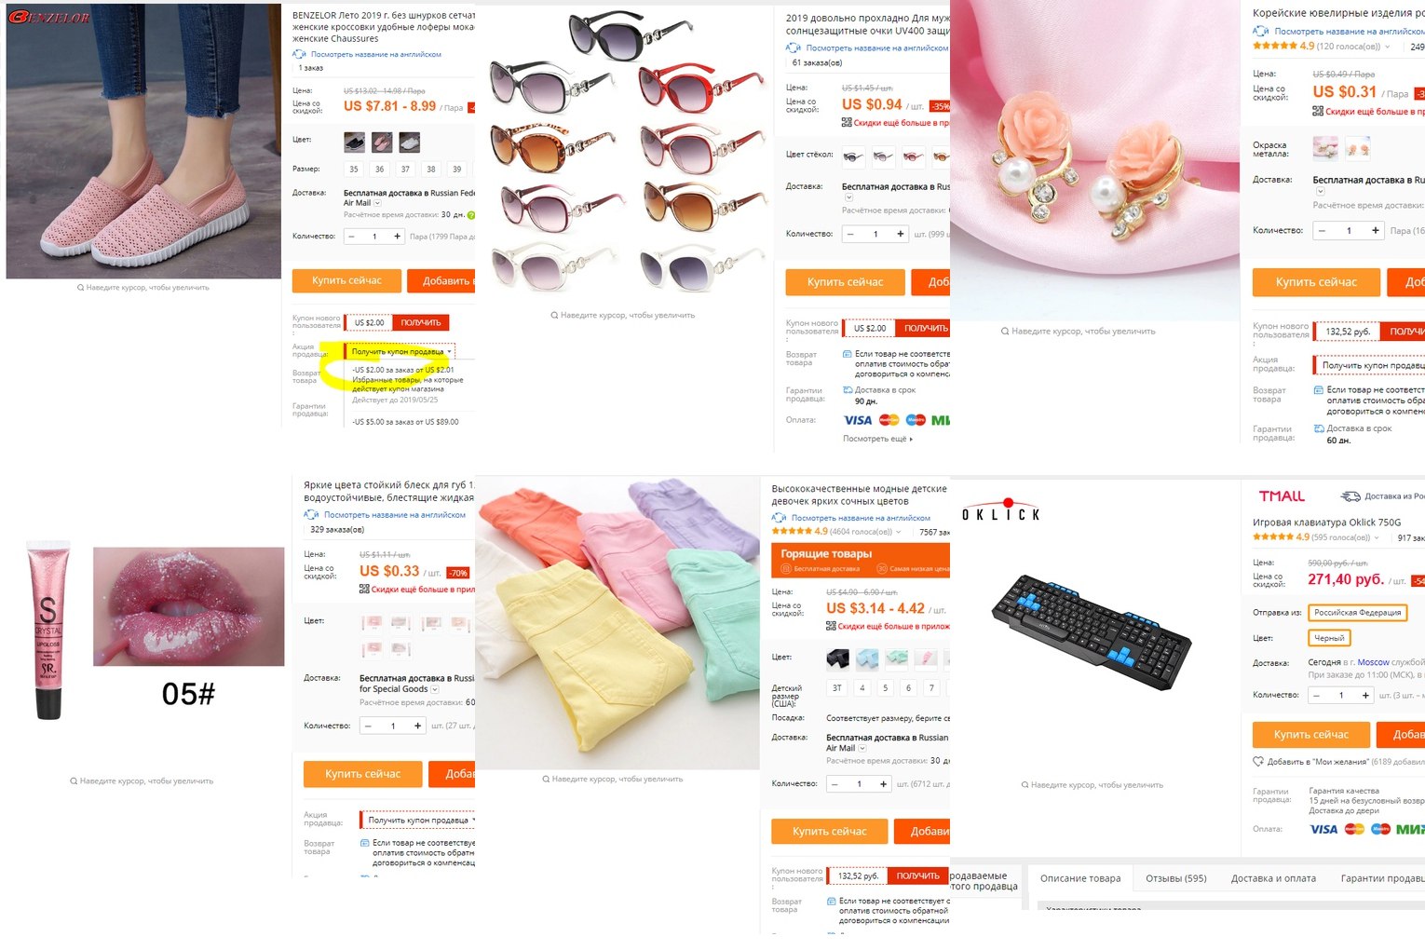The image size is (1425, 950).
Task: Select shoe size 37 in the BENZELOR listing
Action: click(405, 170)
